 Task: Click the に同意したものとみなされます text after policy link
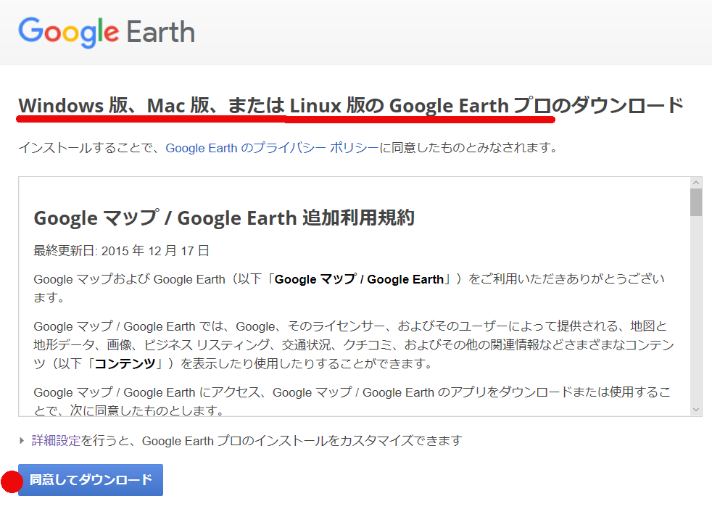click(468, 148)
